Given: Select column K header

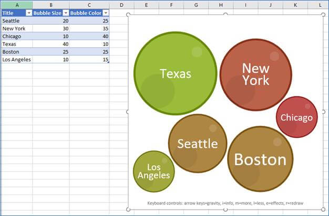Looking at the screenshot, I should tap(295, 5).
